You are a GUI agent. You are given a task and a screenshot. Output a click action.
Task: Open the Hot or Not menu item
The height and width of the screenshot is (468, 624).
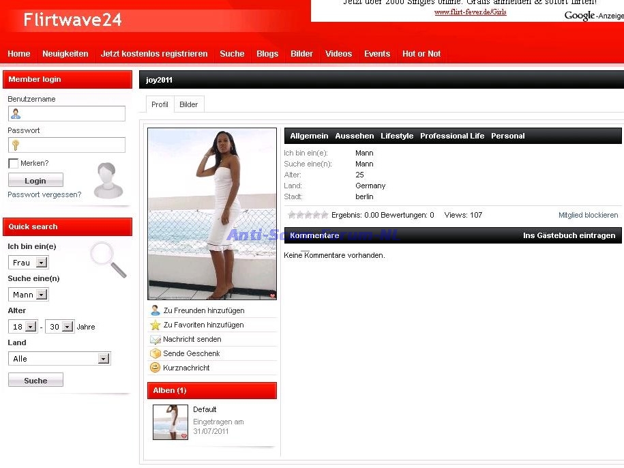point(421,54)
